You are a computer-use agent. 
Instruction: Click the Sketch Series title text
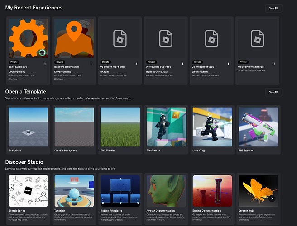pos(17,211)
